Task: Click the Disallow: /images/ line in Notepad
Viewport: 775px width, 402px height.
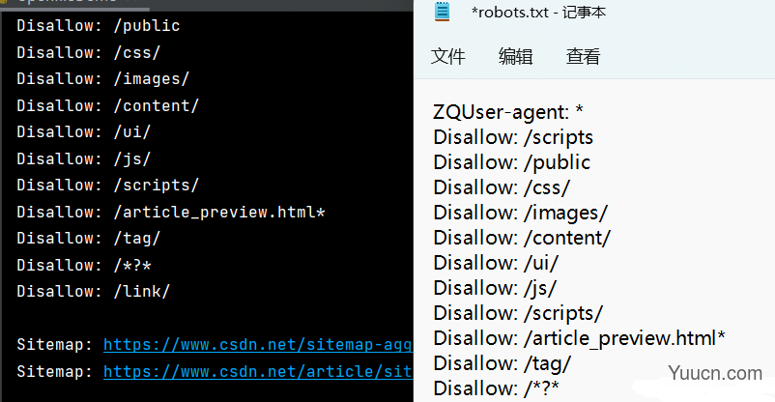Action: pos(521,214)
